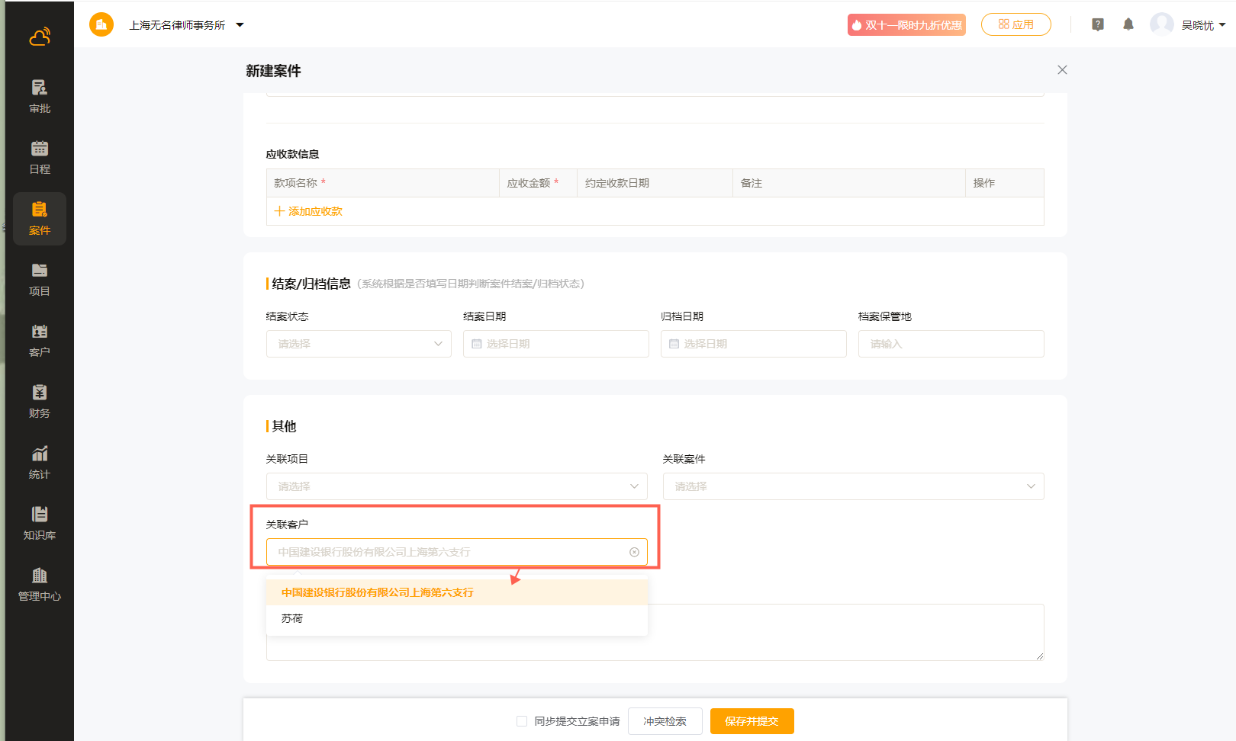Open the 日程 schedule sidebar icon
This screenshot has height=741, width=1236.
click(x=40, y=157)
